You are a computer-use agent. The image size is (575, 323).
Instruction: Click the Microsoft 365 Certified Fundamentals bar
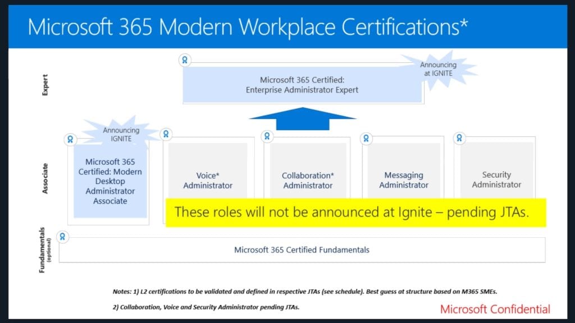pos(302,250)
